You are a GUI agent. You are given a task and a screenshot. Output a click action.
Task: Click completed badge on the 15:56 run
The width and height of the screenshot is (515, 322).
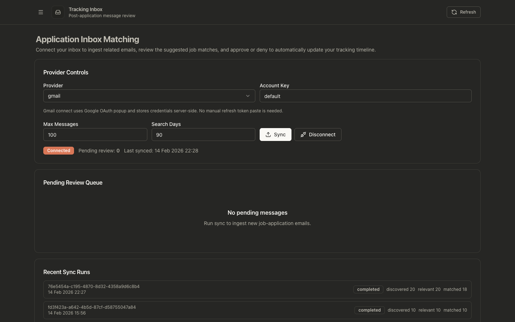pos(369,310)
